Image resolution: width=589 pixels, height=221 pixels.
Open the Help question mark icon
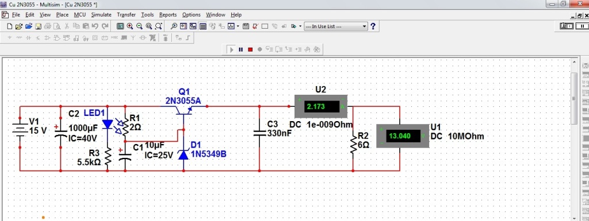point(373,26)
